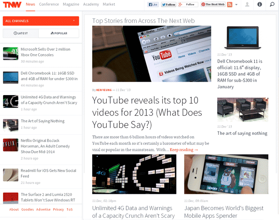The width and height of the screenshot is (279, 220).
Task: Select the News nav item
Action: click(31, 4)
